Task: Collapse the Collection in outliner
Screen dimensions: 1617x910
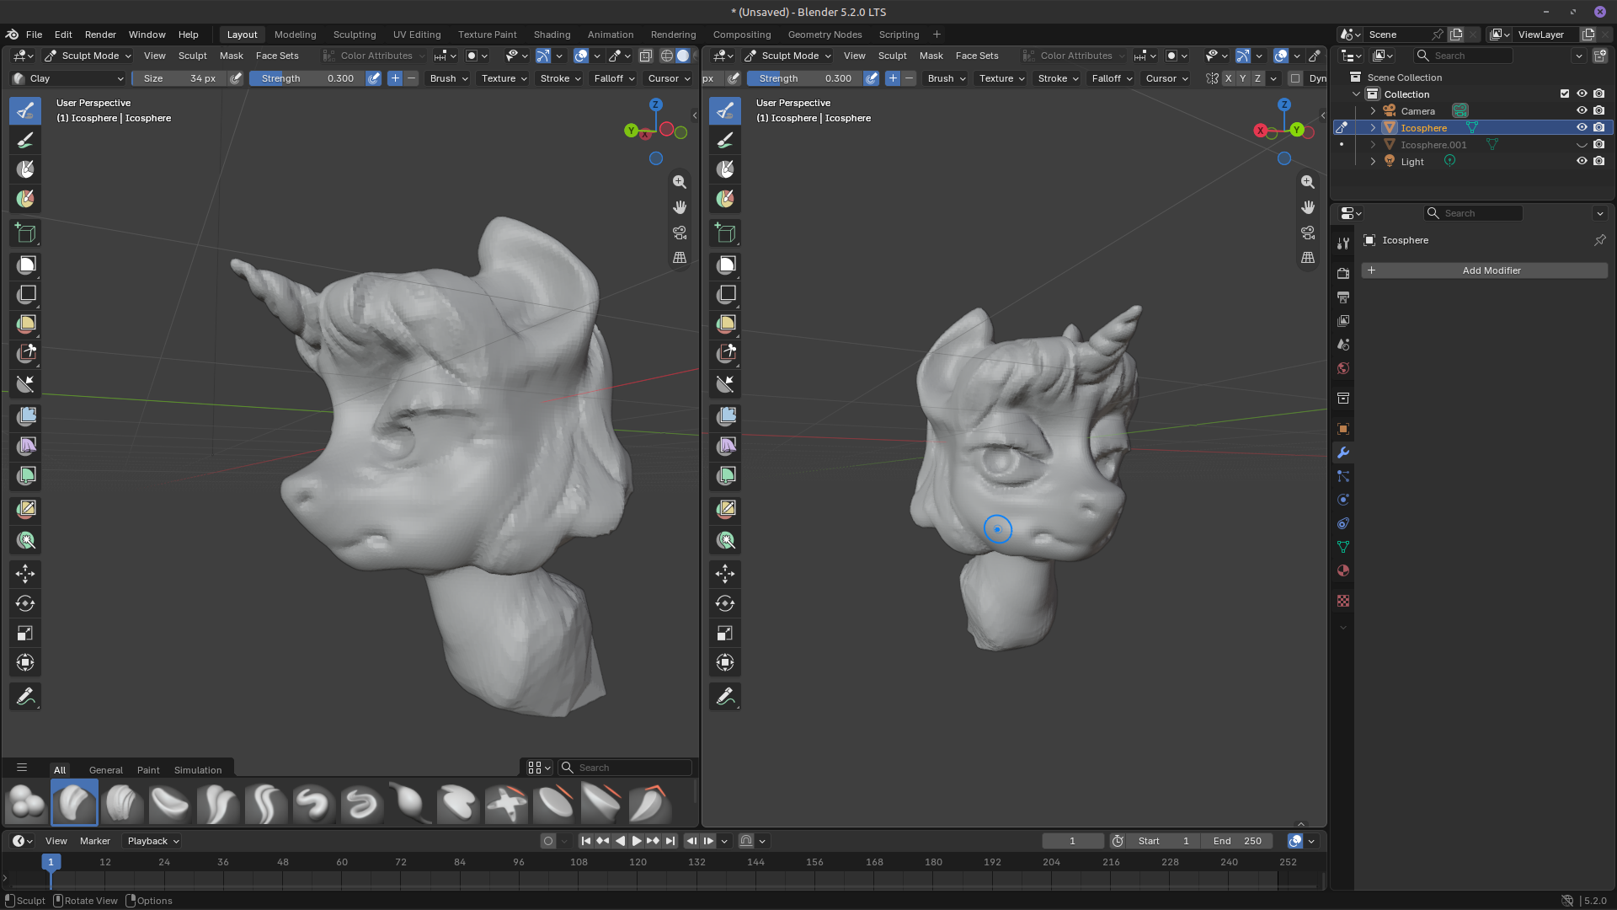Action: [1356, 94]
